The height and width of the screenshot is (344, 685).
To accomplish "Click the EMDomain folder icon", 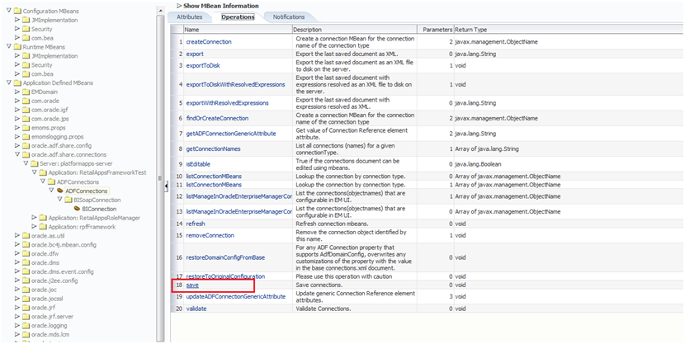I will [x=26, y=92].
